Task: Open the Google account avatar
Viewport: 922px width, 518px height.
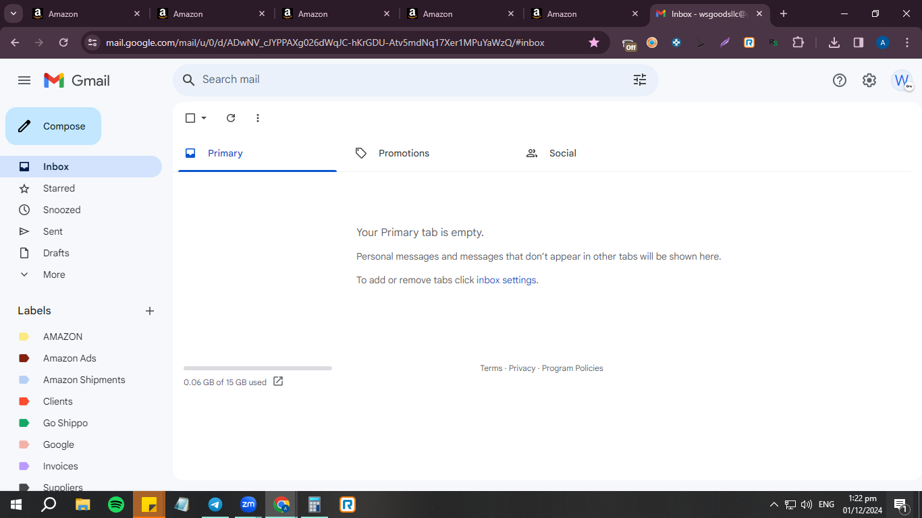Action: pyautogui.click(x=902, y=80)
